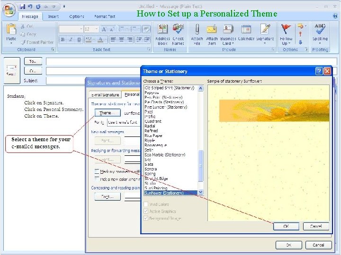Open the Address Book
Screen dimensions: 341x255
tap(162, 34)
